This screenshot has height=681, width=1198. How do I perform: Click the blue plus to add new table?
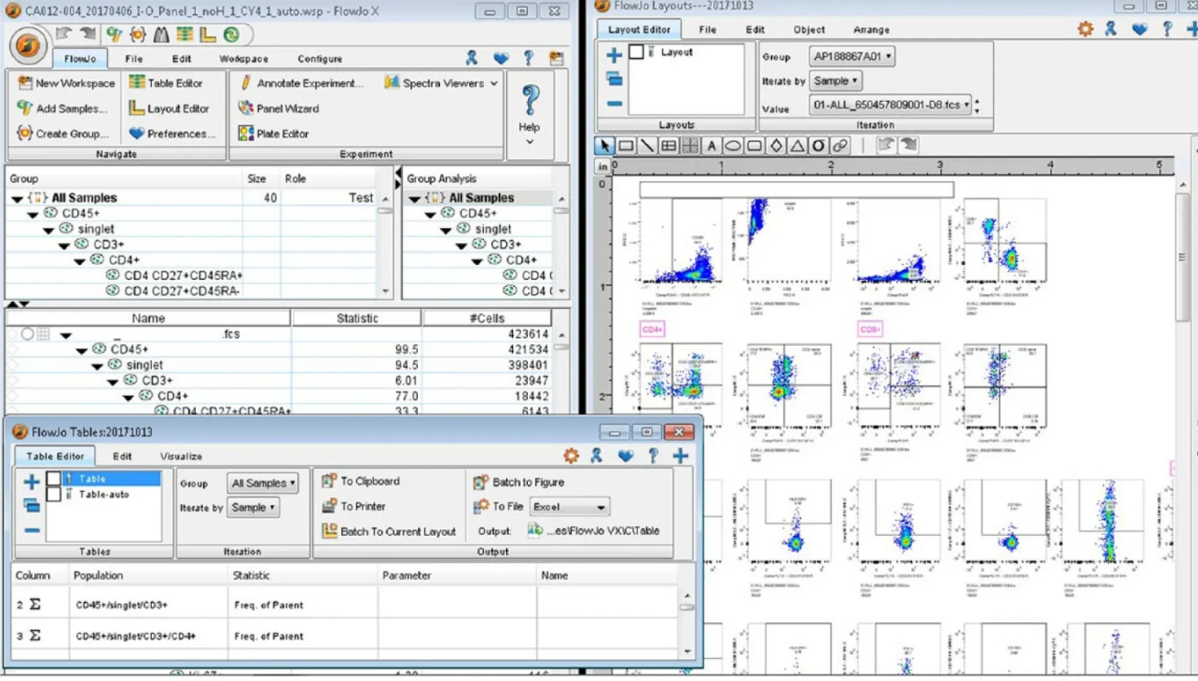tap(31, 482)
